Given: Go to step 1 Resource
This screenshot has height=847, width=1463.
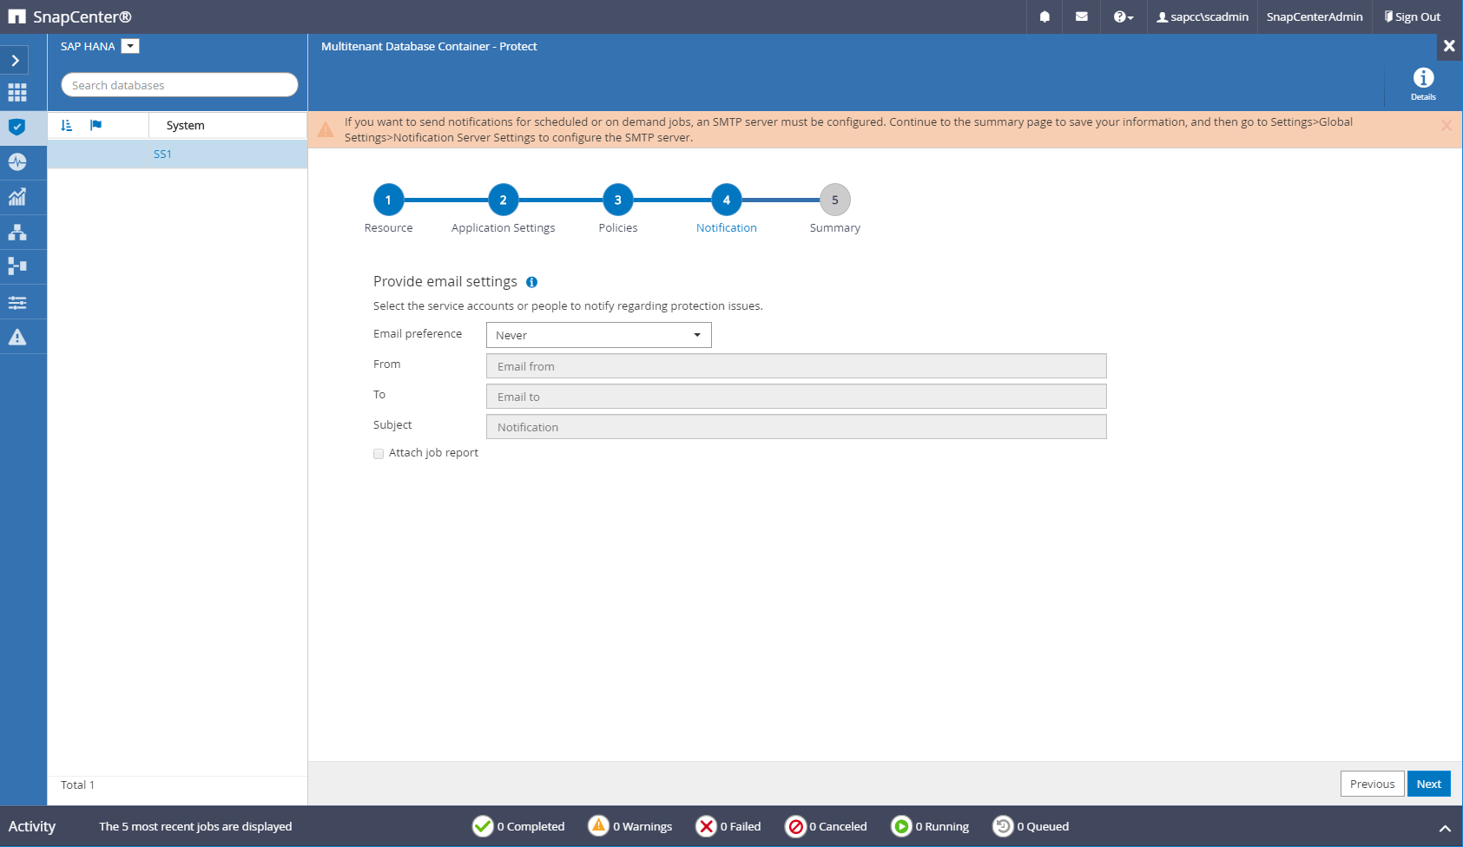Looking at the screenshot, I should [388, 200].
